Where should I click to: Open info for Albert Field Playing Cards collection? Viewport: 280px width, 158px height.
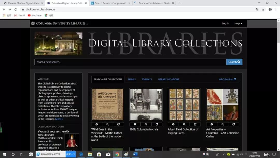pos(173,124)
